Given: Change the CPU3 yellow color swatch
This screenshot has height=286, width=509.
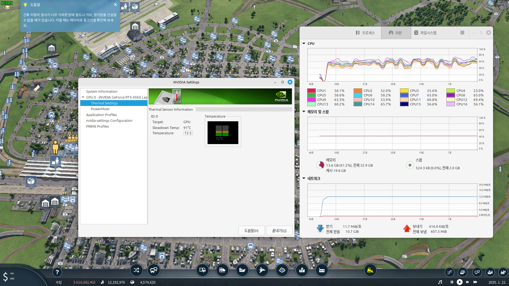Looking at the screenshot, I should (x=404, y=91).
